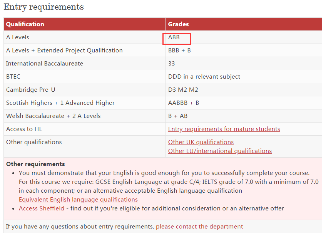The height and width of the screenshot is (237, 326).
Task: Open Other UK qualifications link
Action: (x=201, y=142)
